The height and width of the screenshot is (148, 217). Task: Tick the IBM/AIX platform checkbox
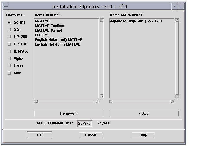point(9,51)
